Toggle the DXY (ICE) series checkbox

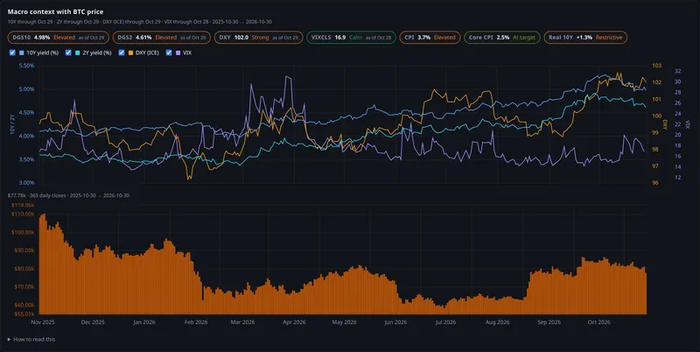click(x=122, y=53)
